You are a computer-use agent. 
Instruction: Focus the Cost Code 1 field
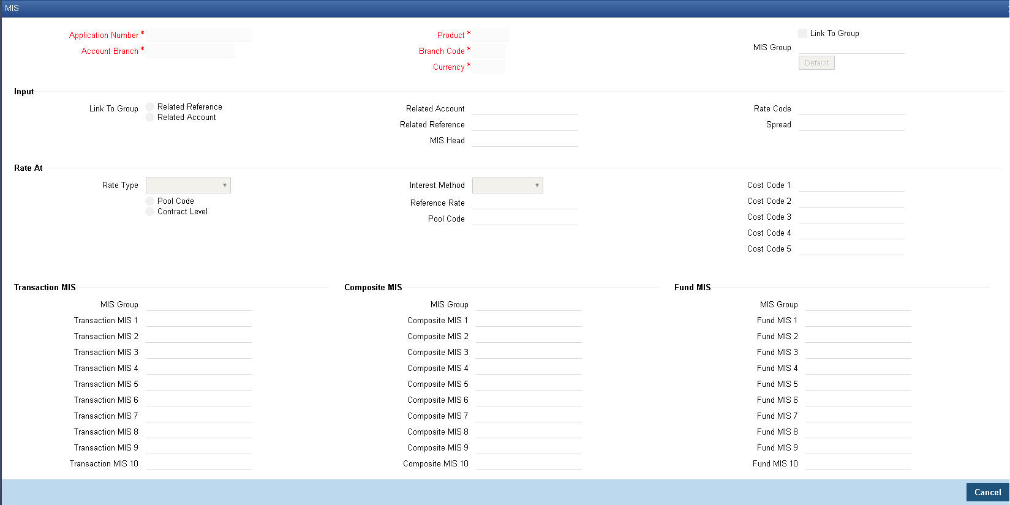(851, 185)
